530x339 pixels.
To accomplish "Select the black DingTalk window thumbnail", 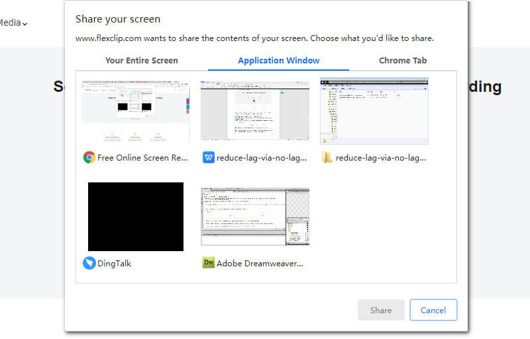I will [x=136, y=217].
